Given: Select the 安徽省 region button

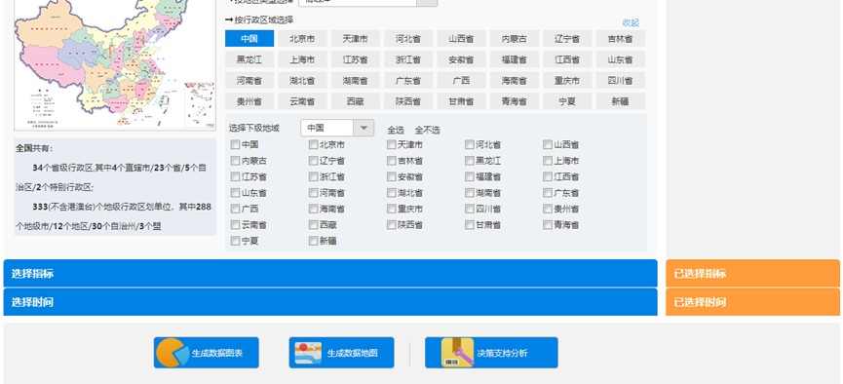Looking at the screenshot, I should 461,59.
